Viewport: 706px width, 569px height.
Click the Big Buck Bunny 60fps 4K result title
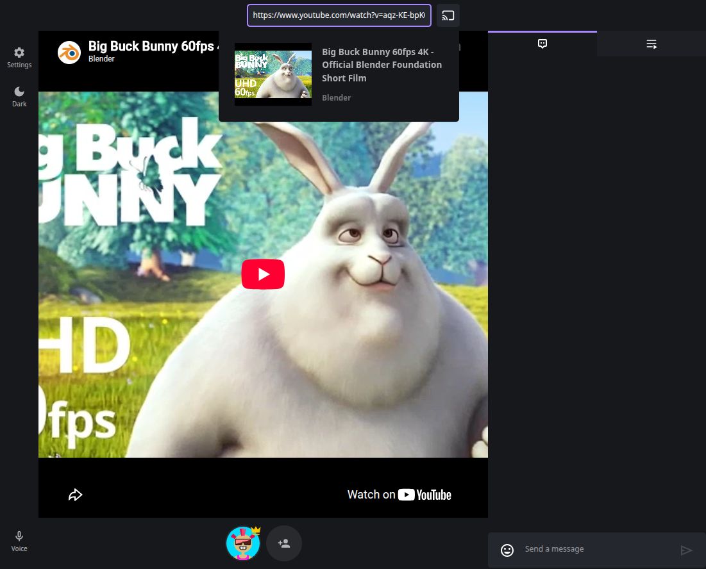(382, 65)
